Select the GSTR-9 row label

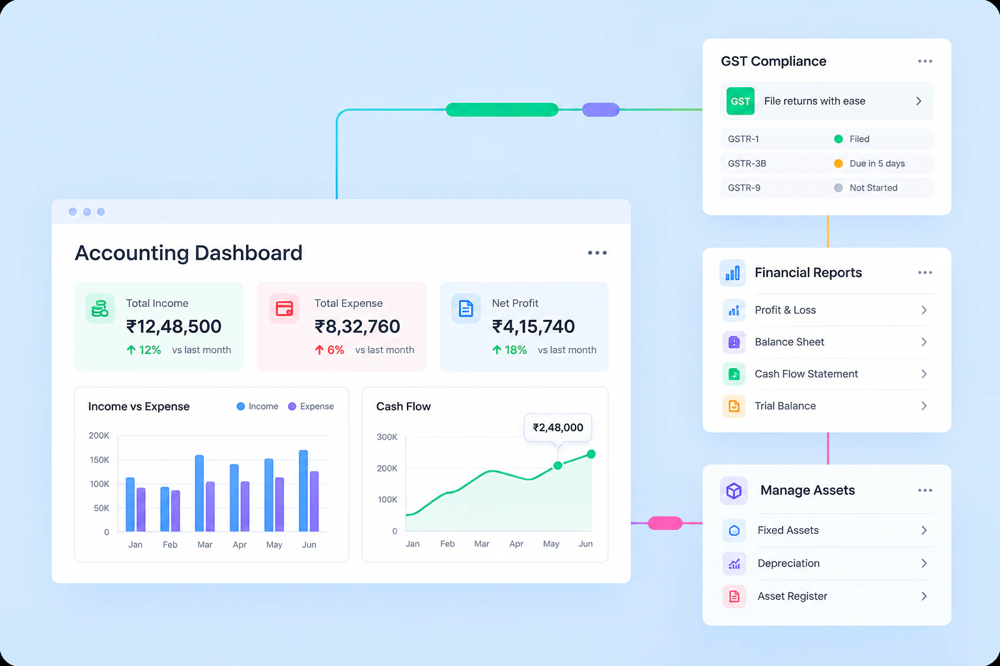[x=744, y=188]
